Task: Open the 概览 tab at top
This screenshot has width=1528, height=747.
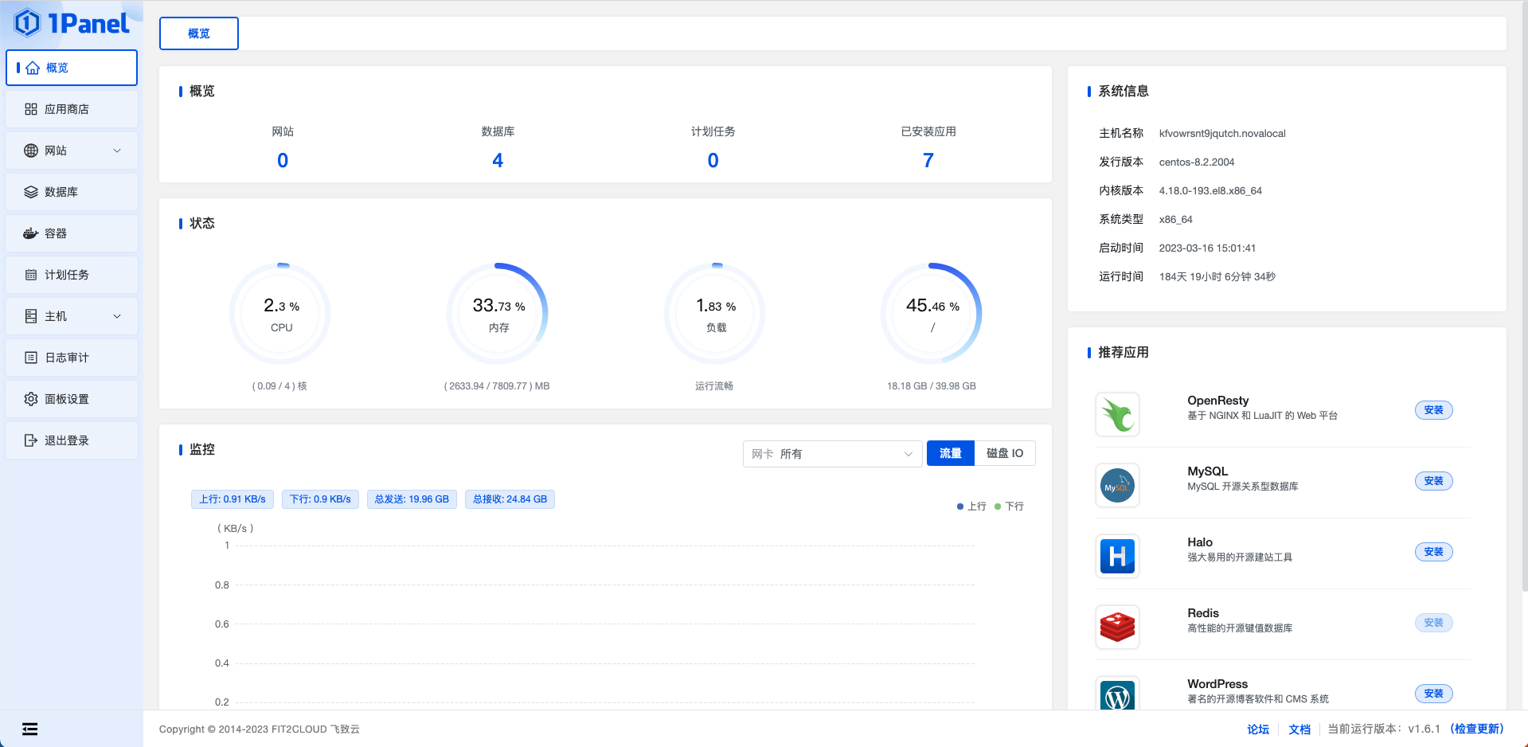Action: [199, 33]
